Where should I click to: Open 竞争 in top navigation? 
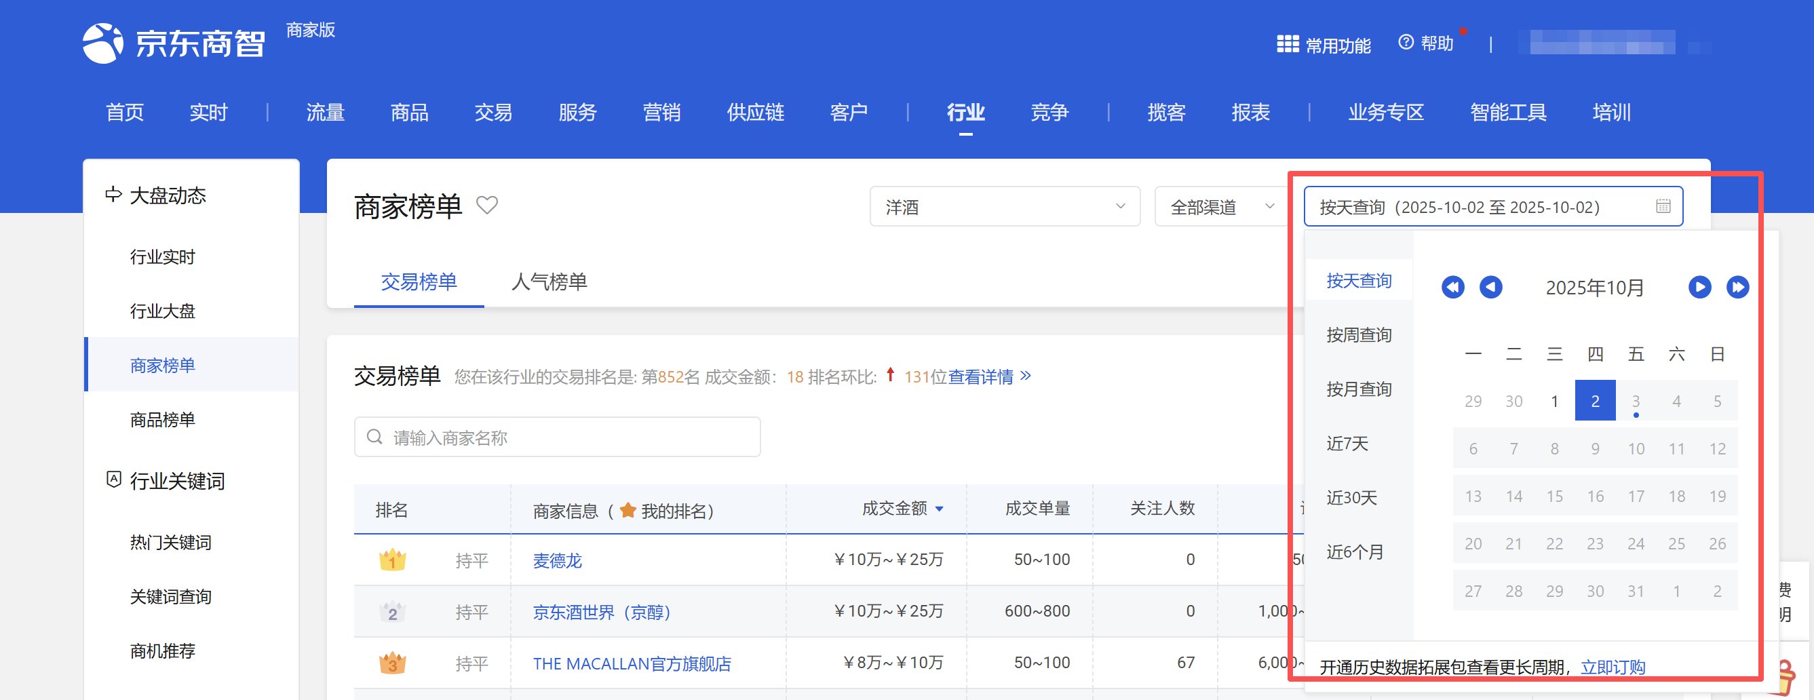click(x=1049, y=113)
